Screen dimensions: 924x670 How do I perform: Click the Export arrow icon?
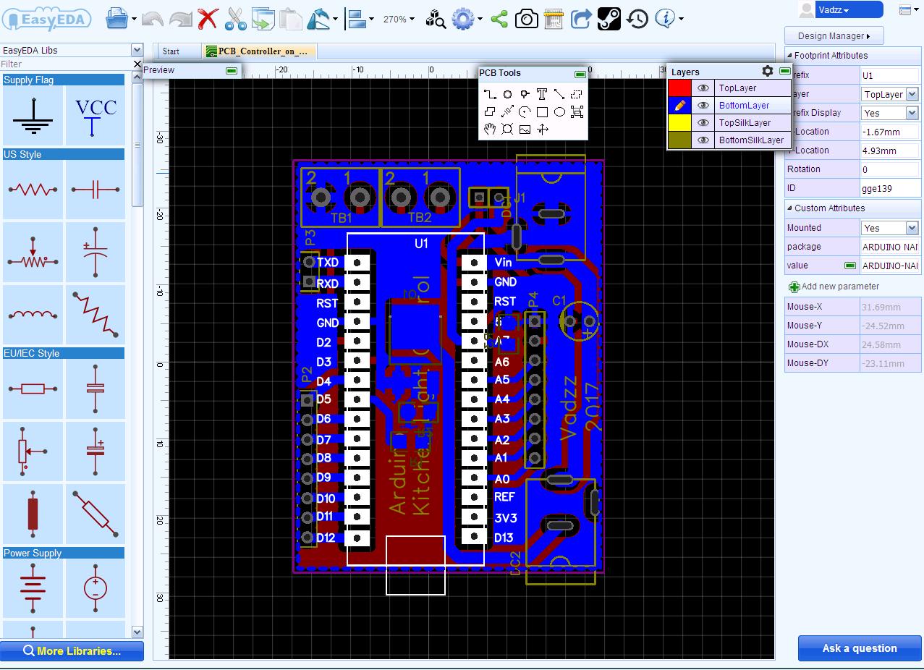(581, 19)
